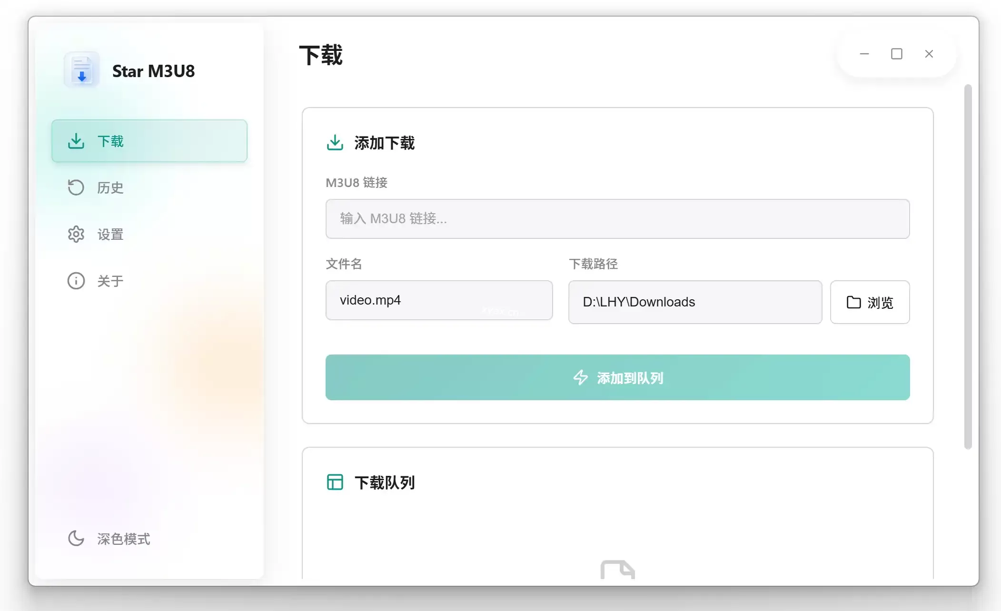Click the 下载队列 layout panel icon
1001x611 pixels.
[335, 482]
